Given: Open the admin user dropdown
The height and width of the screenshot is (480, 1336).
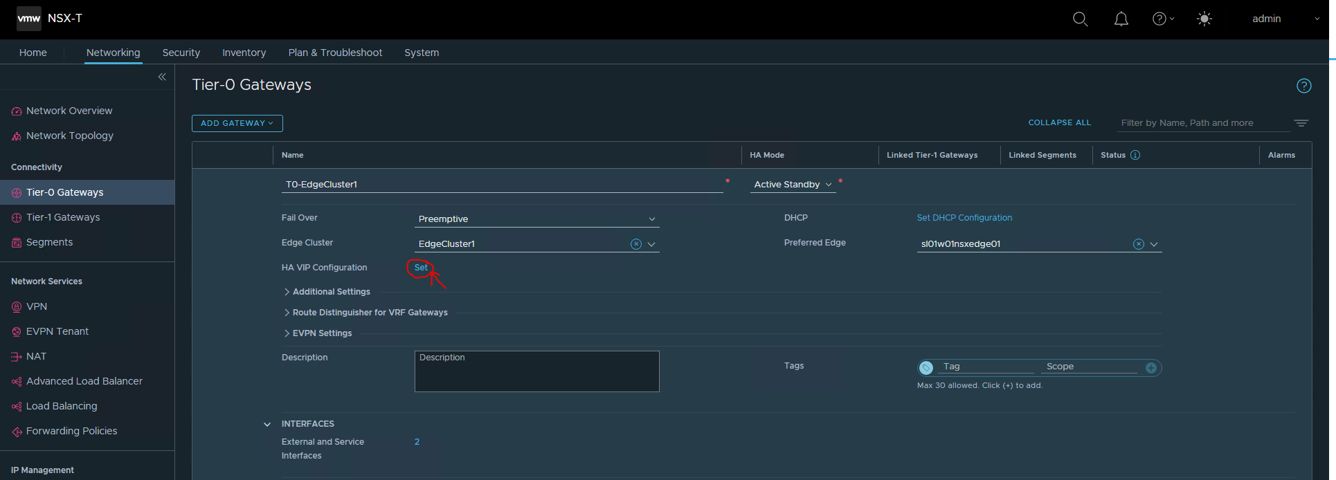Looking at the screenshot, I should [1285, 19].
